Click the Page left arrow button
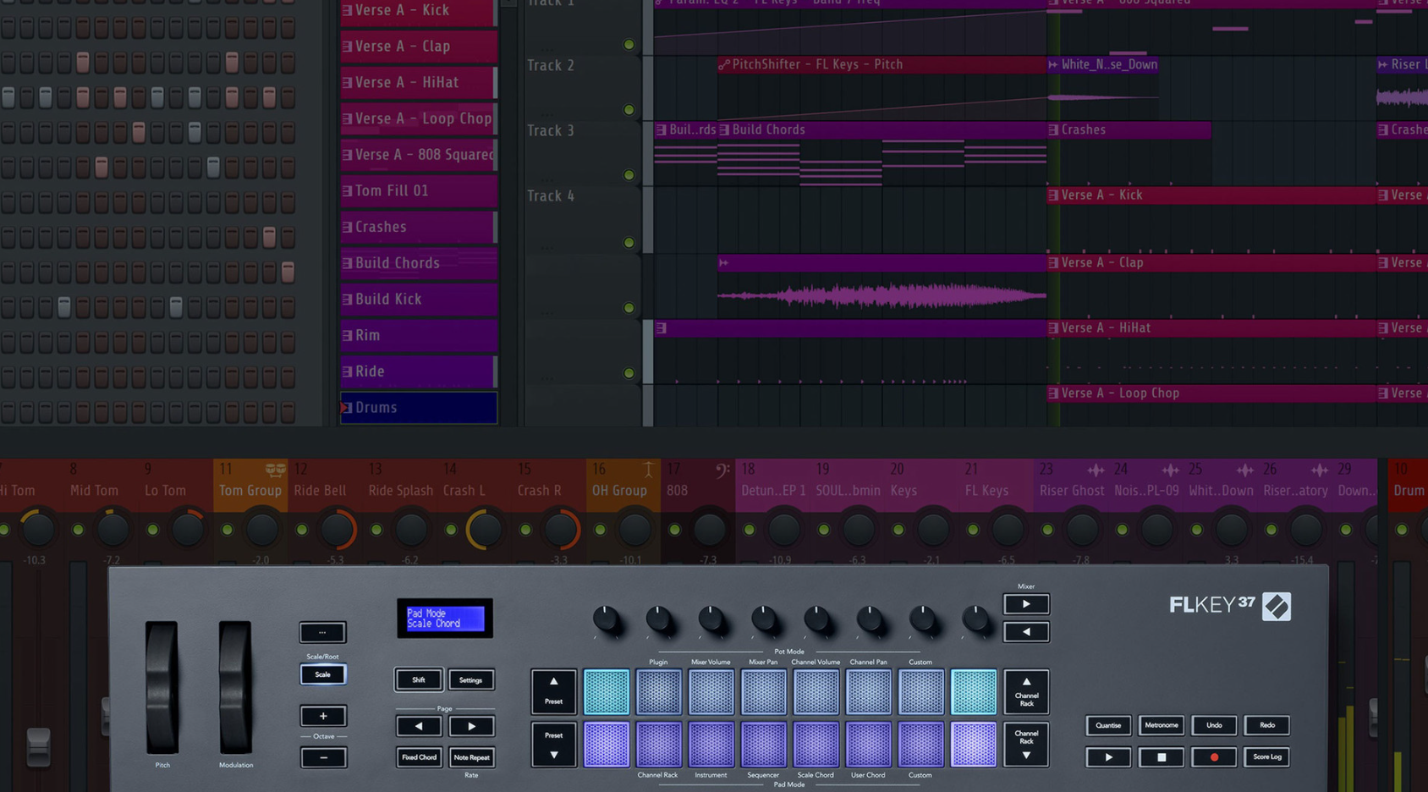Viewport: 1428px width, 792px height. coord(419,726)
